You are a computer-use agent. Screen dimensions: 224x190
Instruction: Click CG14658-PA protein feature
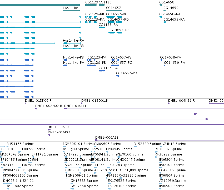(x=161, y=60)
